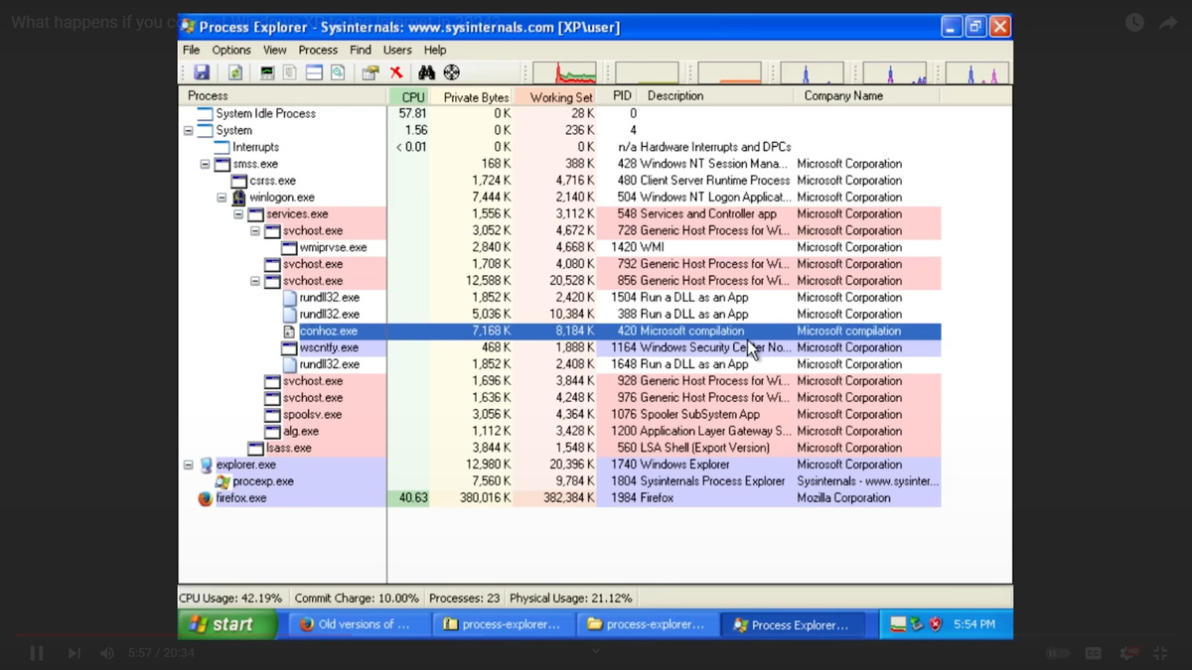Open the View menu
The width and height of the screenshot is (1192, 670).
275,50
